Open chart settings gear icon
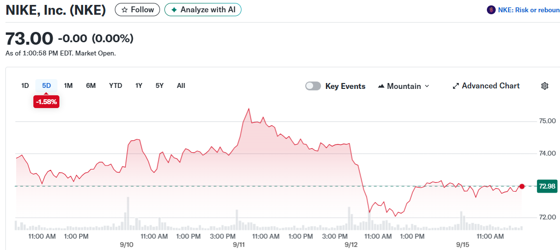Viewport: 560px width, 250px height. point(545,86)
